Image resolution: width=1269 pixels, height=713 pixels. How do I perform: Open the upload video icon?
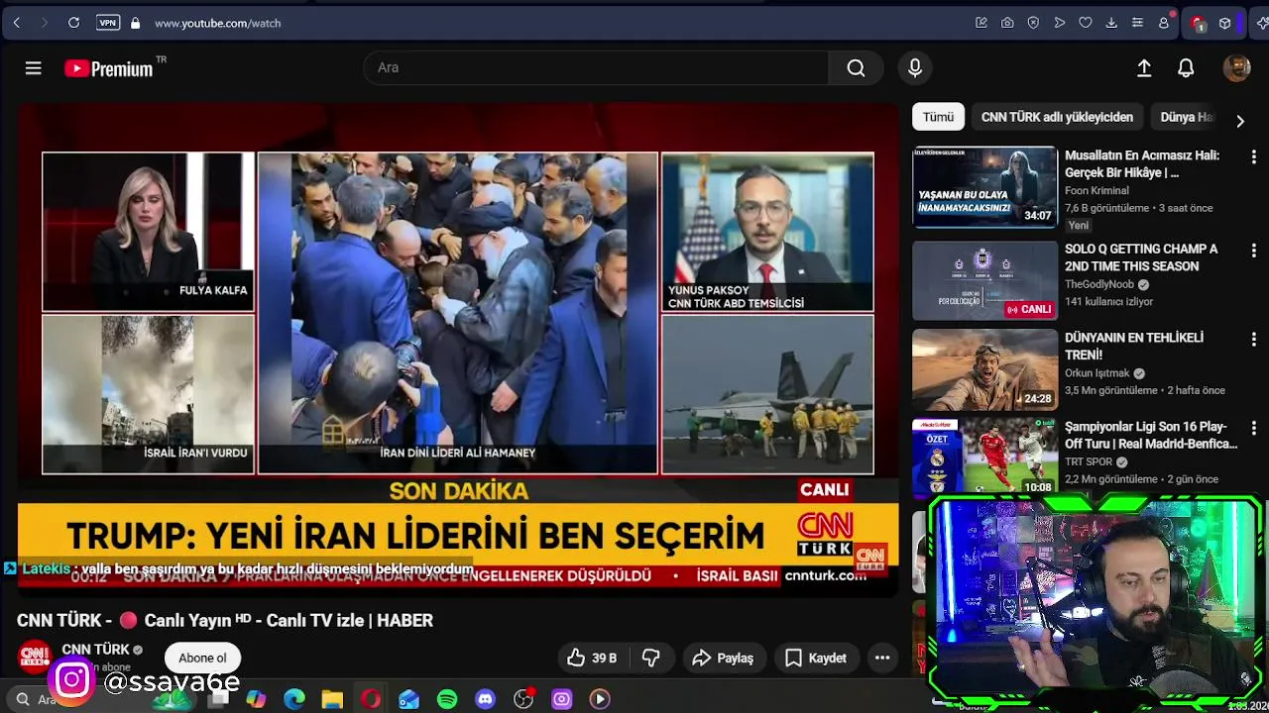pos(1144,67)
